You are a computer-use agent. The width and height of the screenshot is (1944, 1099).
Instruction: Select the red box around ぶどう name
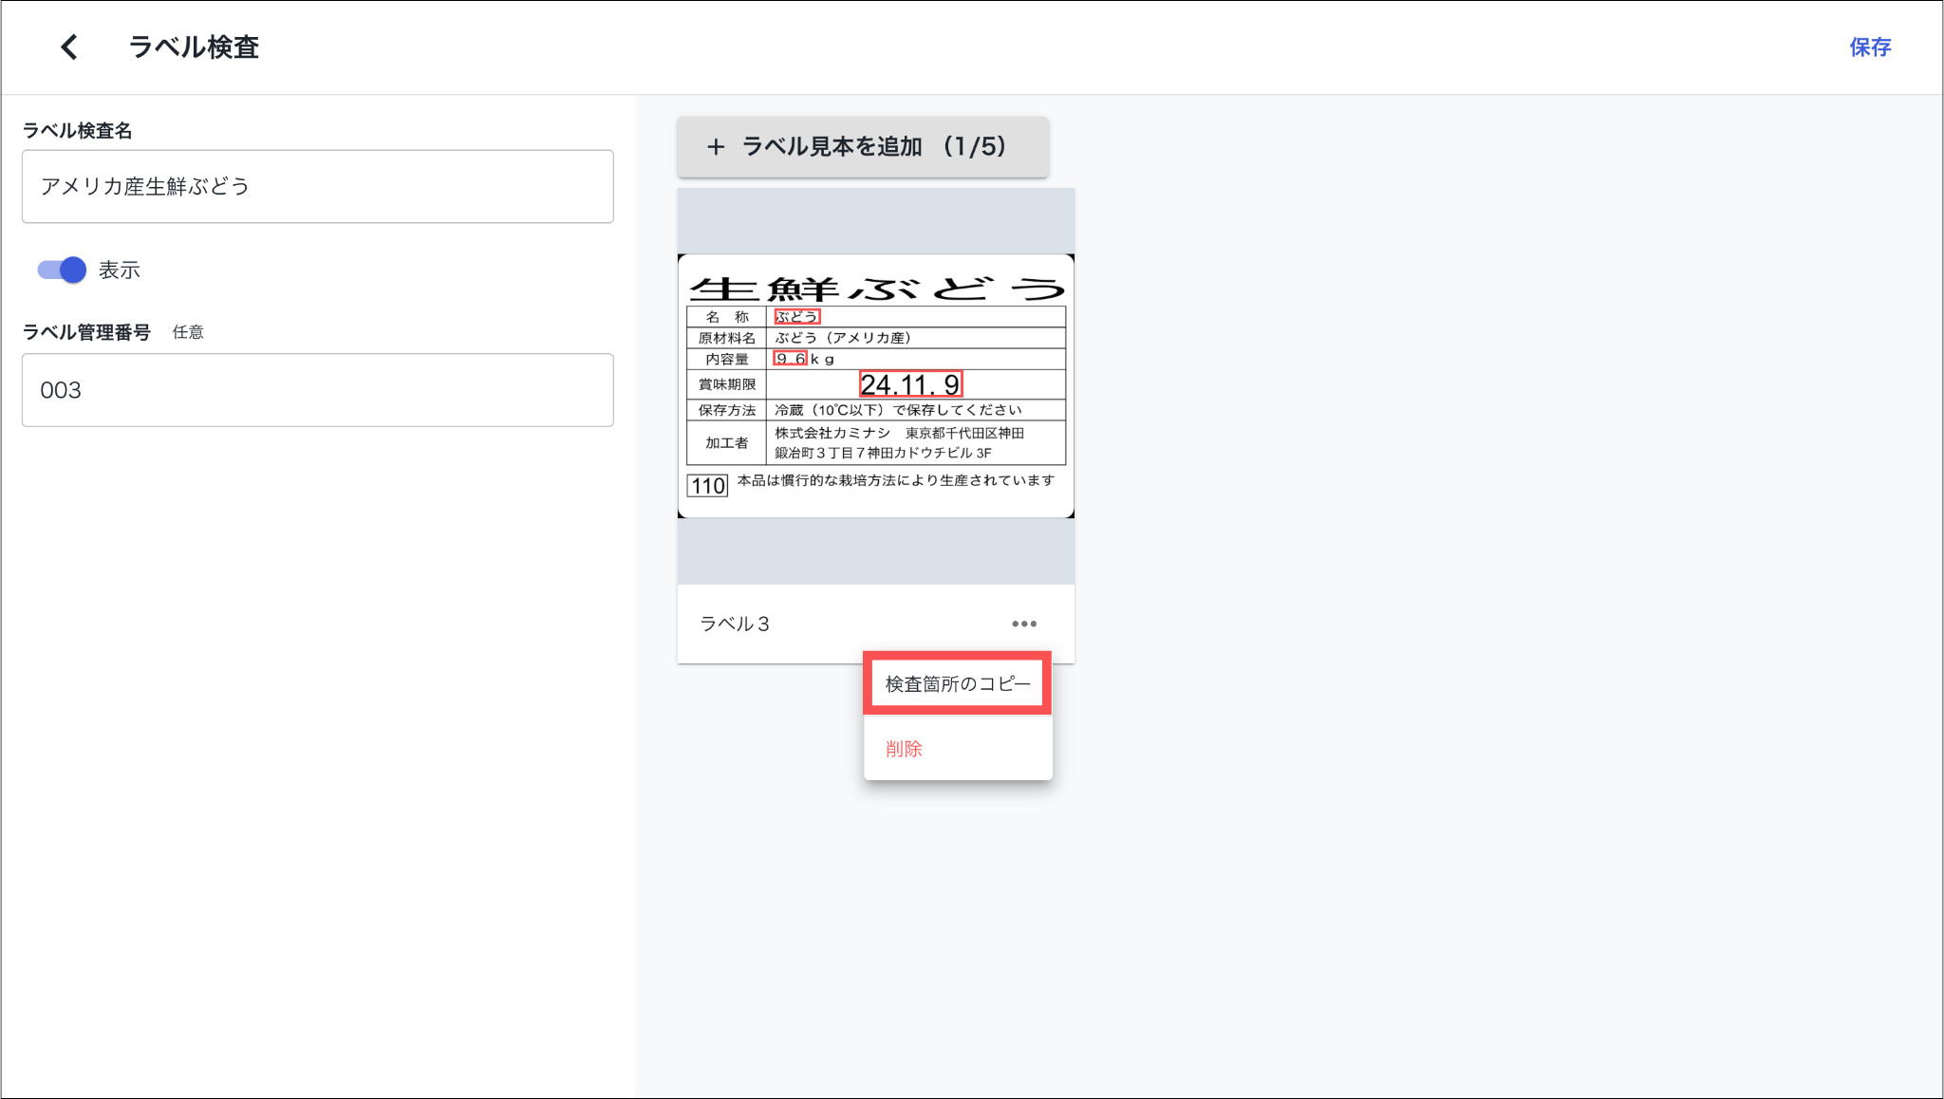[x=796, y=317]
